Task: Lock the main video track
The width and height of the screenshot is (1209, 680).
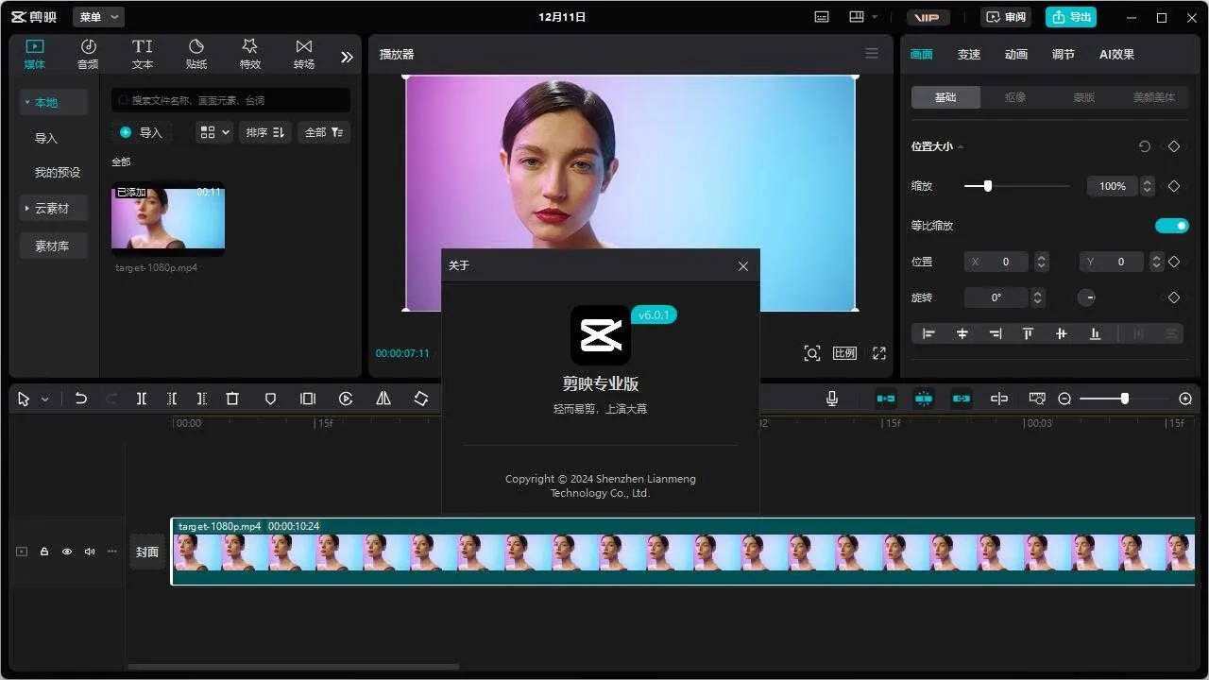Action: [x=43, y=551]
